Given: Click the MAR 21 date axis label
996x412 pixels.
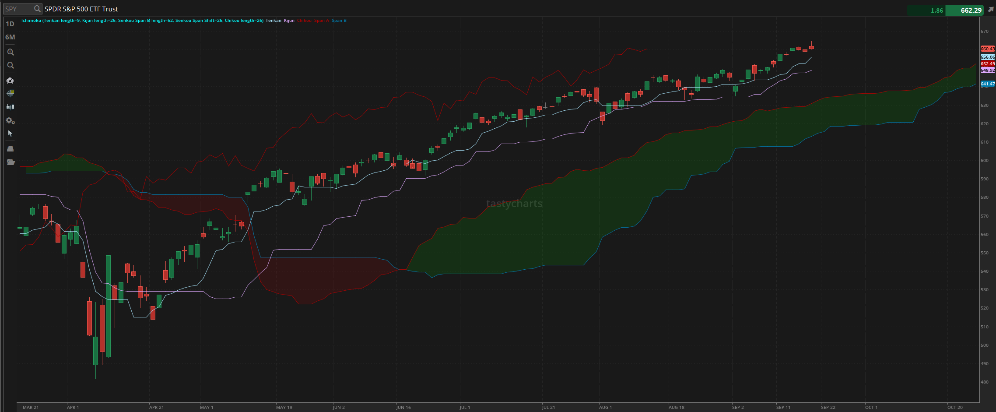Looking at the screenshot, I should [31, 407].
